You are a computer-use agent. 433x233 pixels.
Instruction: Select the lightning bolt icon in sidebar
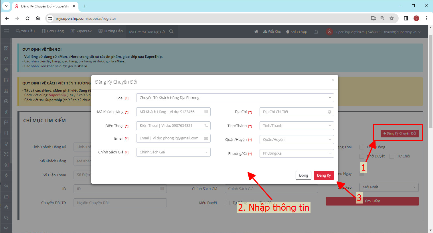6,175
